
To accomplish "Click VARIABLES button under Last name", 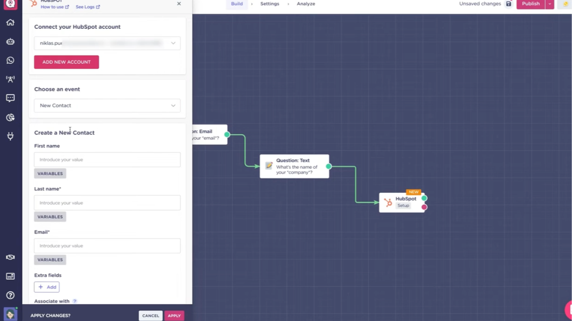I will click(50, 217).
